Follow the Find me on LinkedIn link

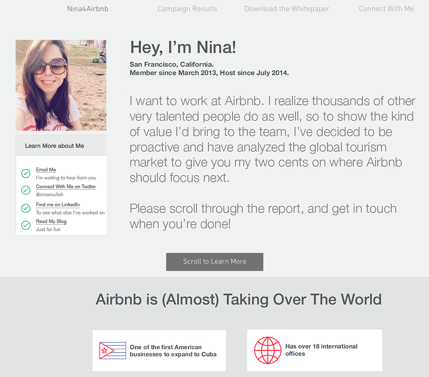point(58,205)
